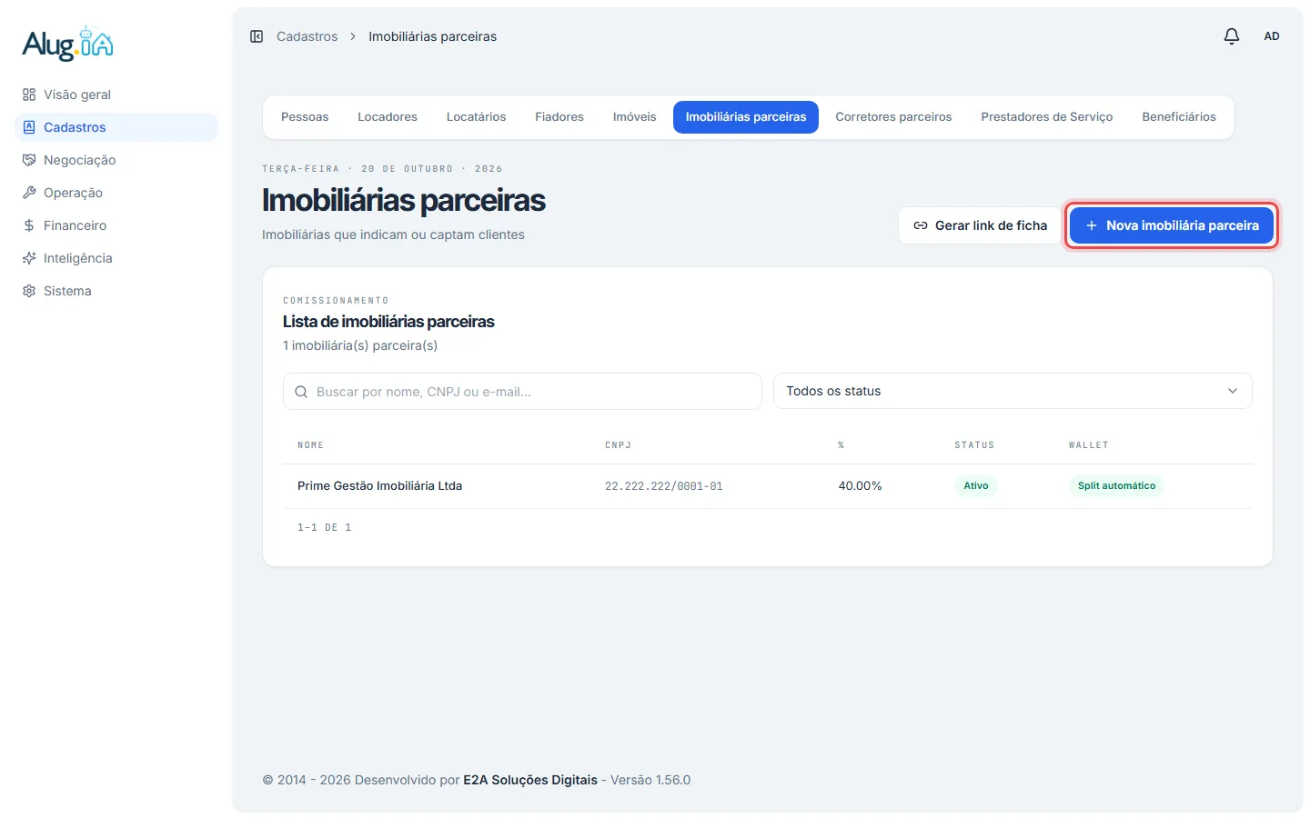Open the Todos os status dropdown
1310x818 pixels.
(x=1013, y=391)
